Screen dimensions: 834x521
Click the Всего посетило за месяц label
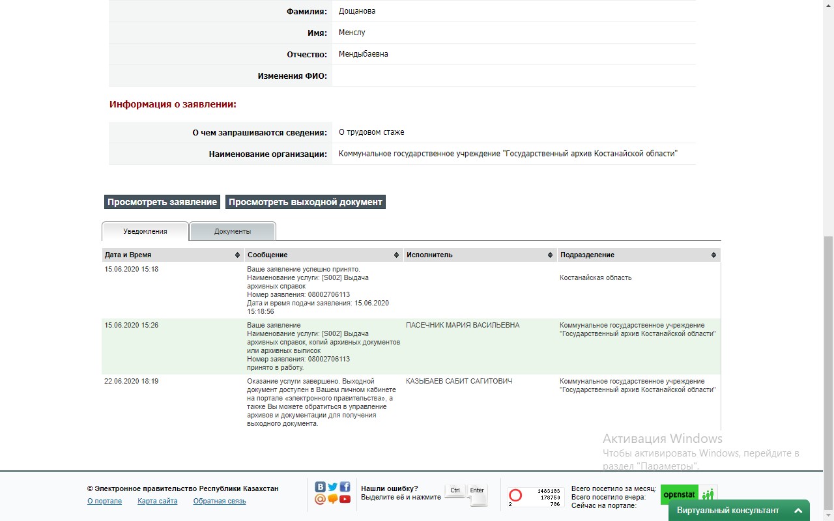click(x=614, y=488)
